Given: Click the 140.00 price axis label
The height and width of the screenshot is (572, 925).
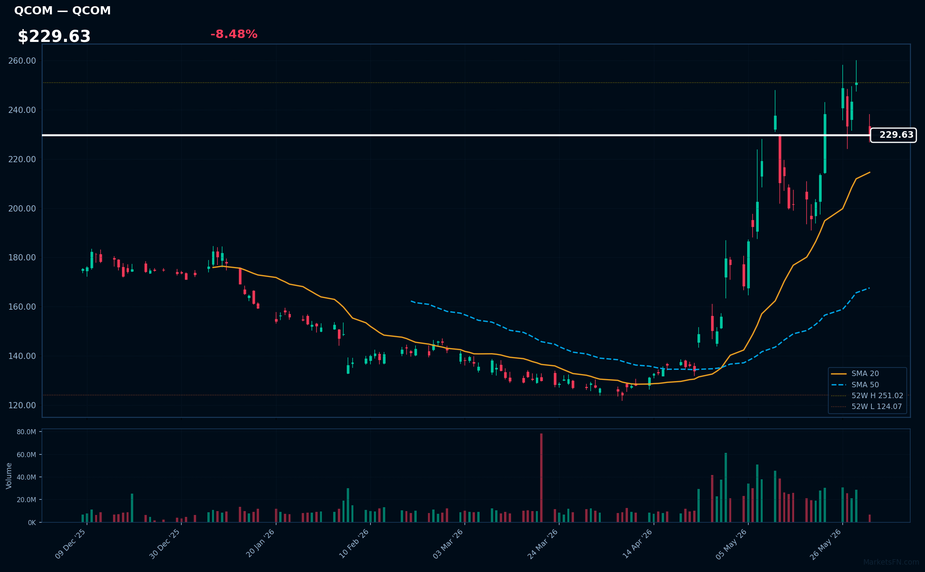Looking at the screenshot, I should point(22,356).
